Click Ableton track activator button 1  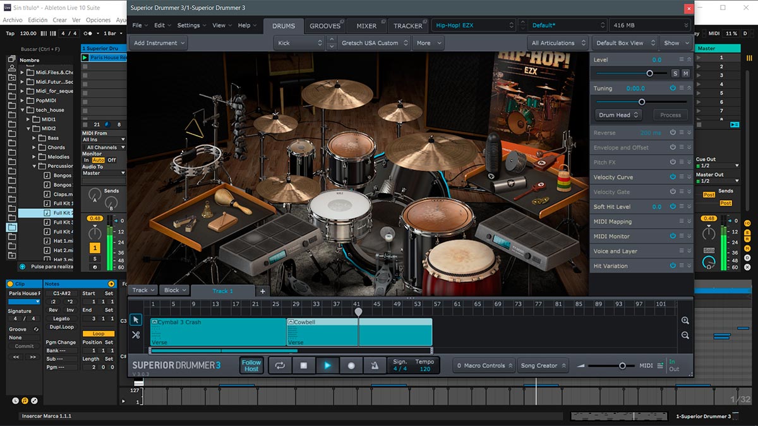[95, 248]
